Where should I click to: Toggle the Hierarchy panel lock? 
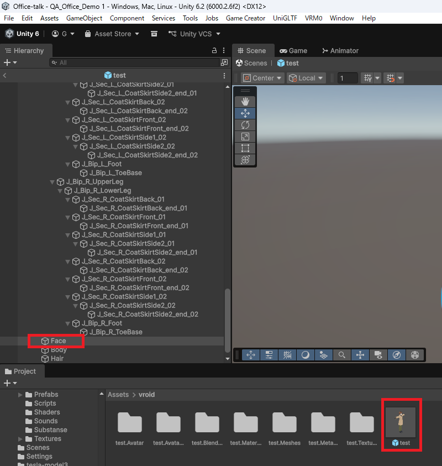215,50
